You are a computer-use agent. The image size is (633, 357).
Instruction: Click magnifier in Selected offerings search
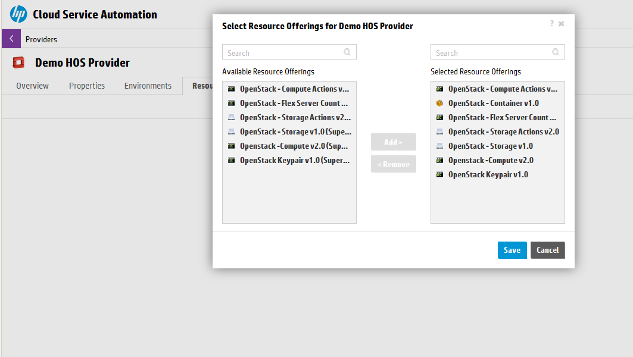tap(556, 52)
